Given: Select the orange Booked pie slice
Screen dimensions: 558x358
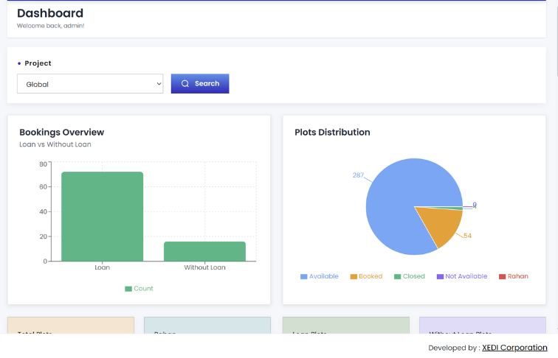Looking at the screenshot, I should (x=442, y=224).
